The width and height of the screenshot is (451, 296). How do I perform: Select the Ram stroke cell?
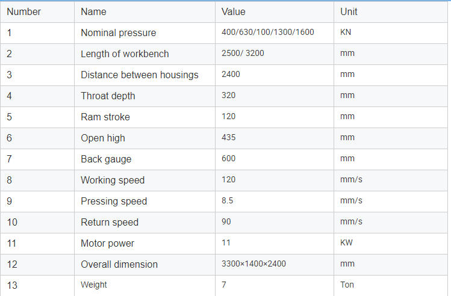click(x=105, y=117)
